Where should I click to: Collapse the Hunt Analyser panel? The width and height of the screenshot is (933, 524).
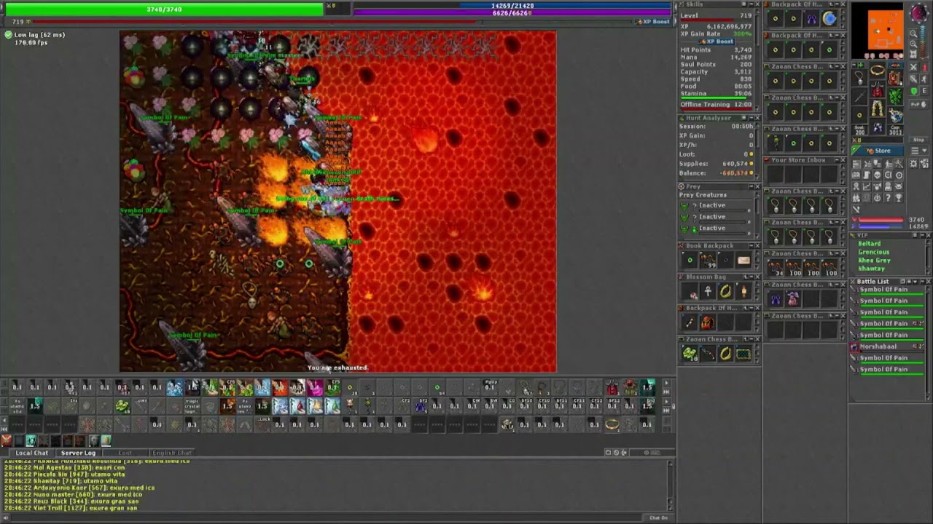point(752,118)
